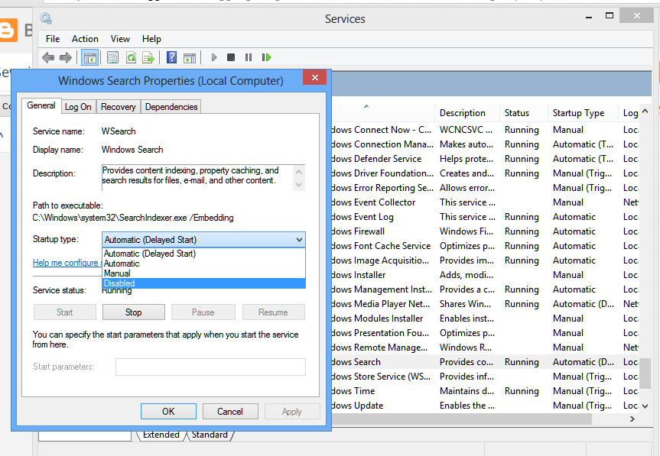Click the Stop Service square icon

[x=231, y=57]
